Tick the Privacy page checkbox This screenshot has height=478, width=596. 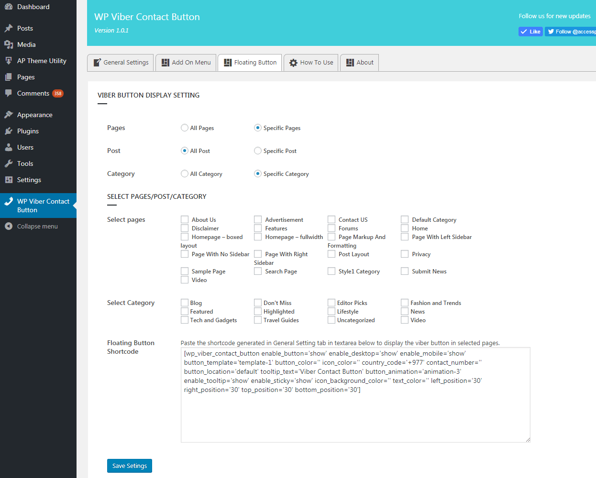pos(405,254)
